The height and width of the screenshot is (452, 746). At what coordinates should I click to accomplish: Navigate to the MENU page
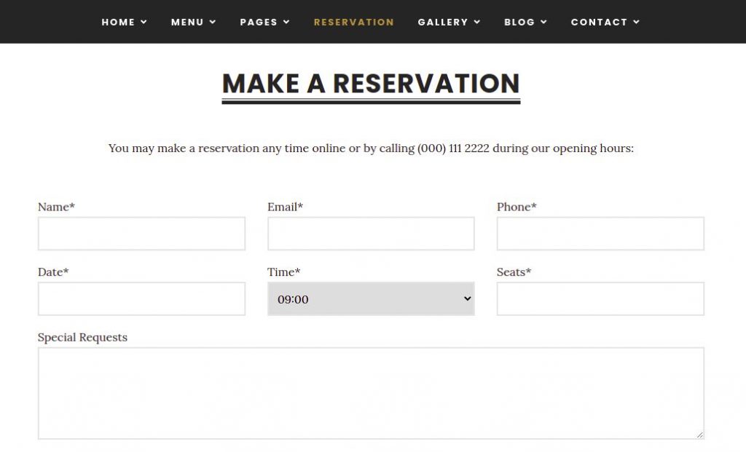(x=186, y=22)
